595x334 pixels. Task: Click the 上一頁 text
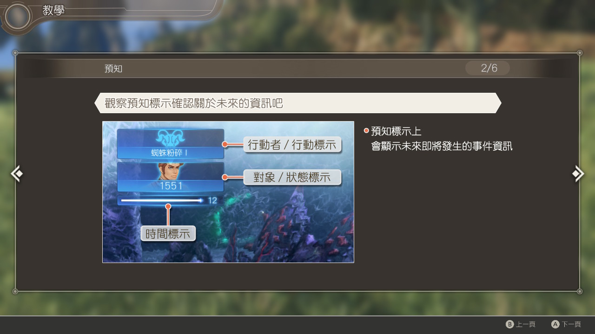click(526, 324)
